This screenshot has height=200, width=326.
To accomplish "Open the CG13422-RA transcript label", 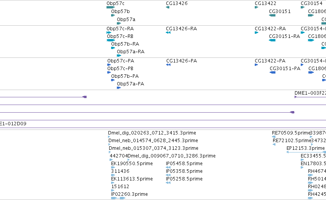I will [270, 29].
